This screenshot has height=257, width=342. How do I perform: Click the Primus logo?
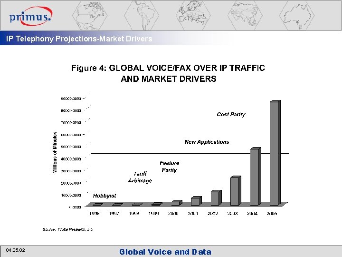click(x=31, y=16)
